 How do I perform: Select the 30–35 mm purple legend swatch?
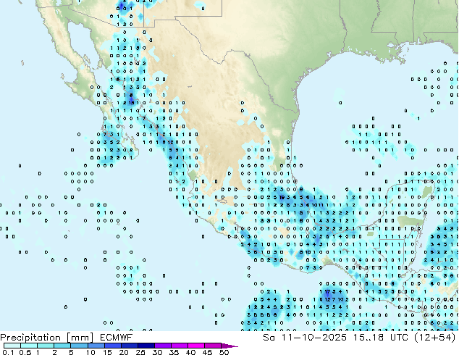162,346
